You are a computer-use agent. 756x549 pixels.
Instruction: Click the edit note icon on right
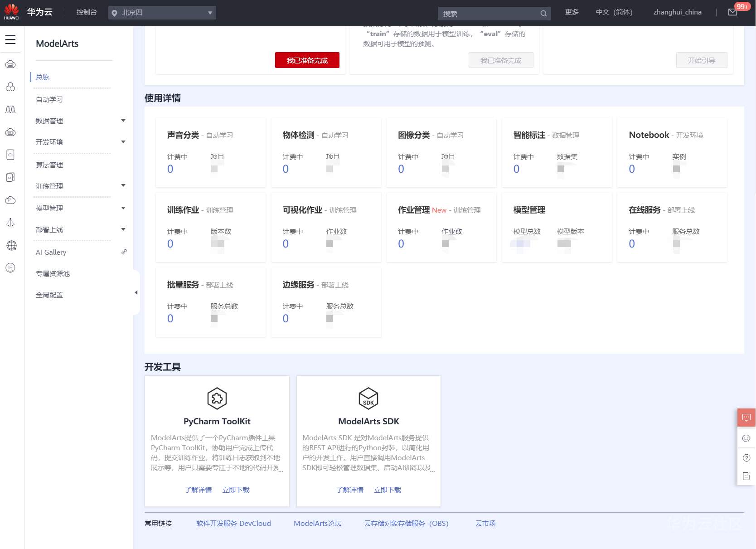click(x=746, y=476)
